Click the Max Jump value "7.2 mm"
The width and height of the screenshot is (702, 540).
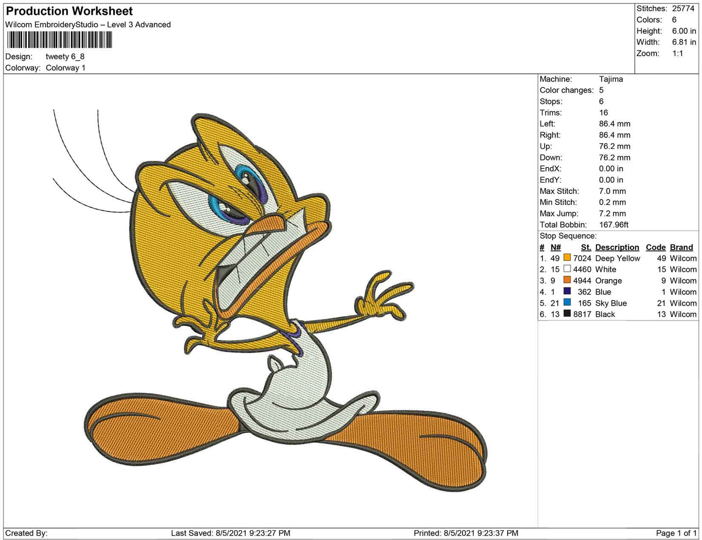613,214
